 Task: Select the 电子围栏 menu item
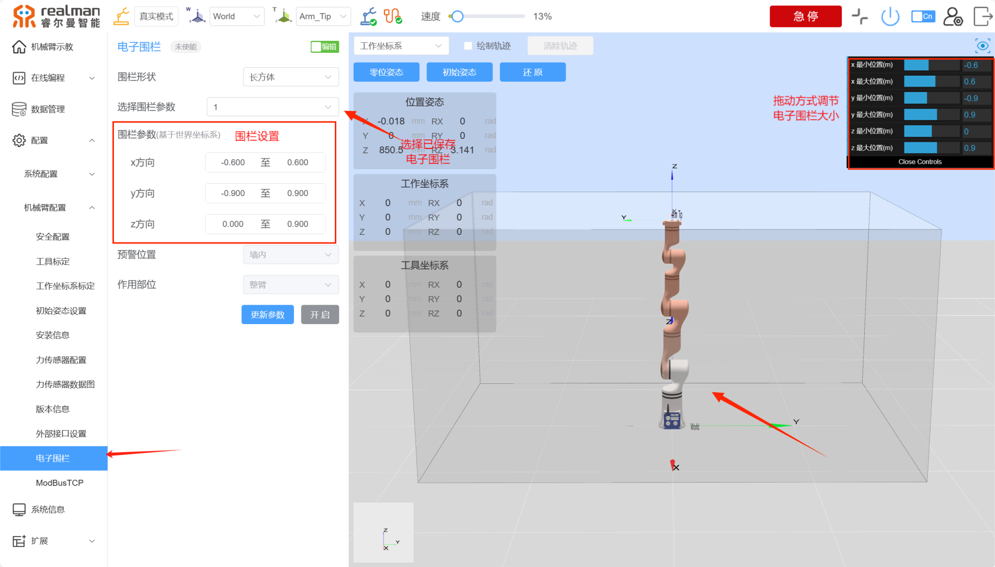pos(54,458)
